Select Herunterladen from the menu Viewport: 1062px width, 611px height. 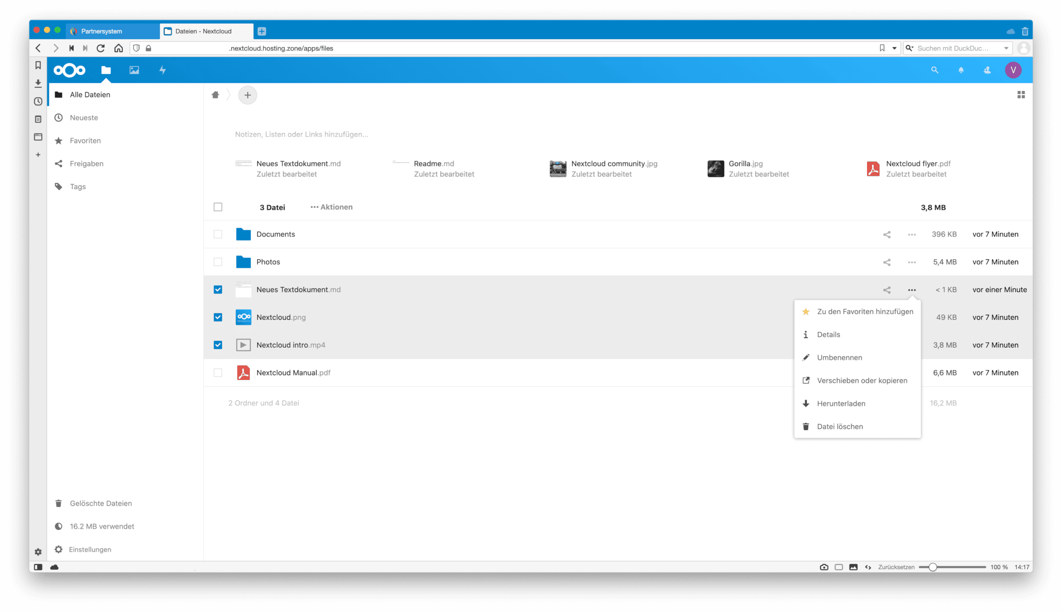(857, 404)
